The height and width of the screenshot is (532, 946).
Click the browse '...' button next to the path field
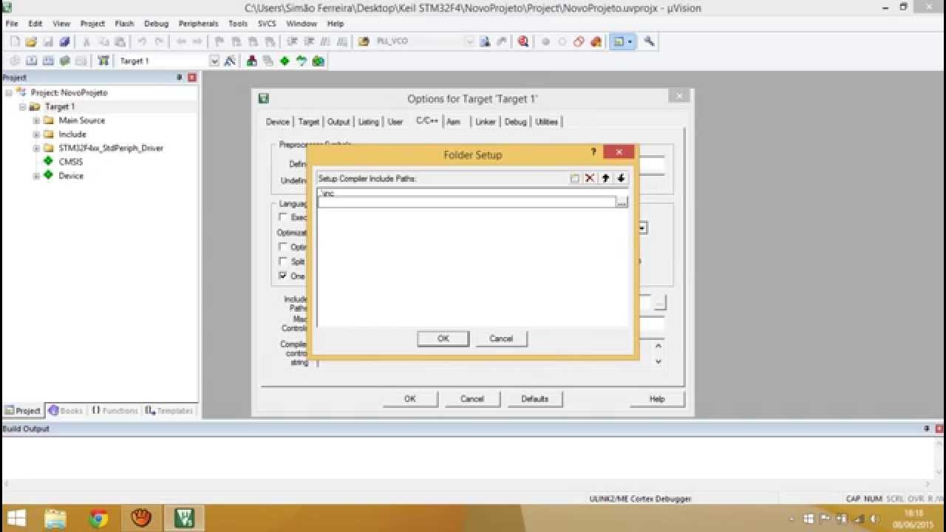622,202
